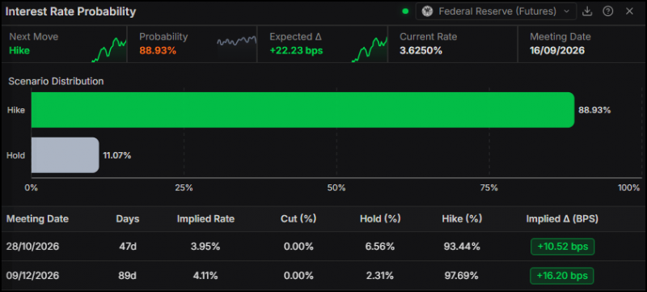
Task: Close the Interest Rate Probability panel
Action: click(629, 11)
